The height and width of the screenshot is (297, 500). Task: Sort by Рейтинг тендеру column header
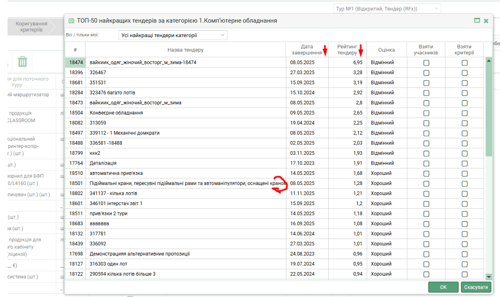click(347, 49)
